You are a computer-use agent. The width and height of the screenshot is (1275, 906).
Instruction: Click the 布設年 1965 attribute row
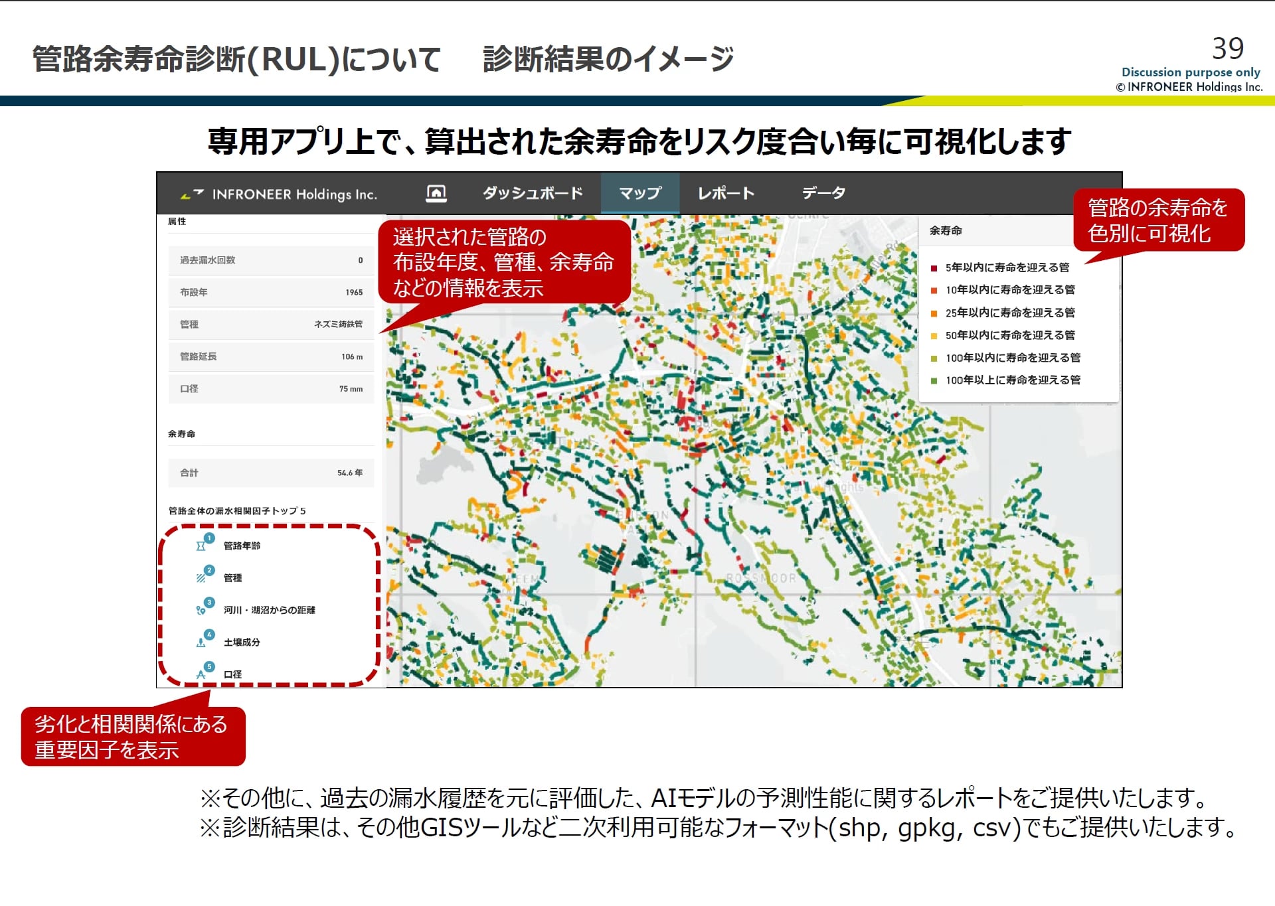coord(271,292)
